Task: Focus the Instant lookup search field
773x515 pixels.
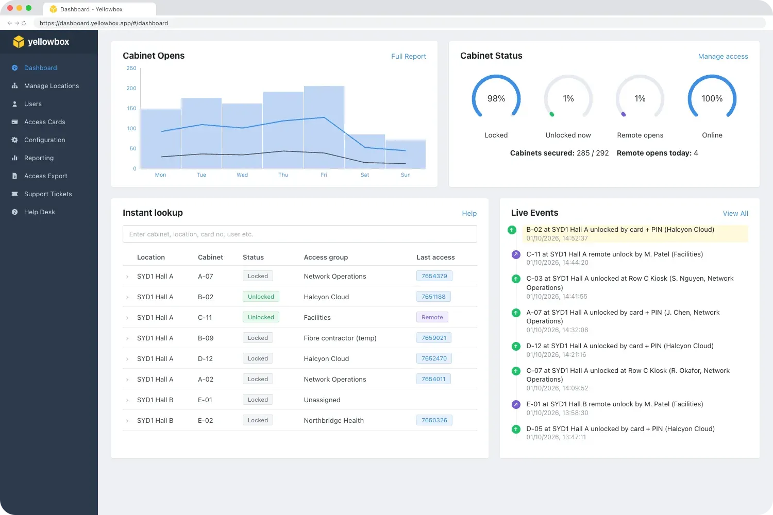Action: [300, 234]
